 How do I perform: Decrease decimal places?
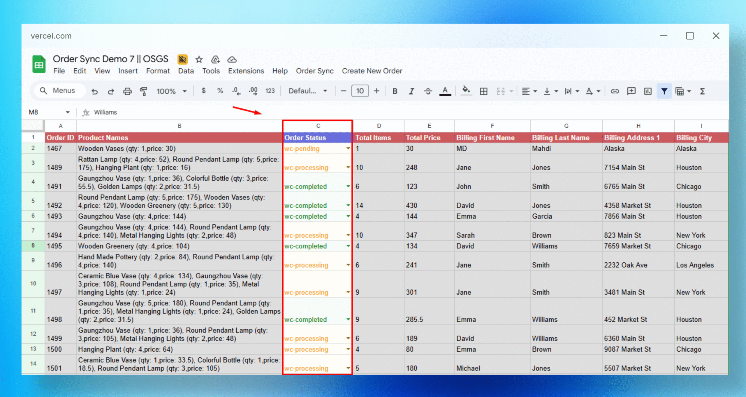(236, 91)
